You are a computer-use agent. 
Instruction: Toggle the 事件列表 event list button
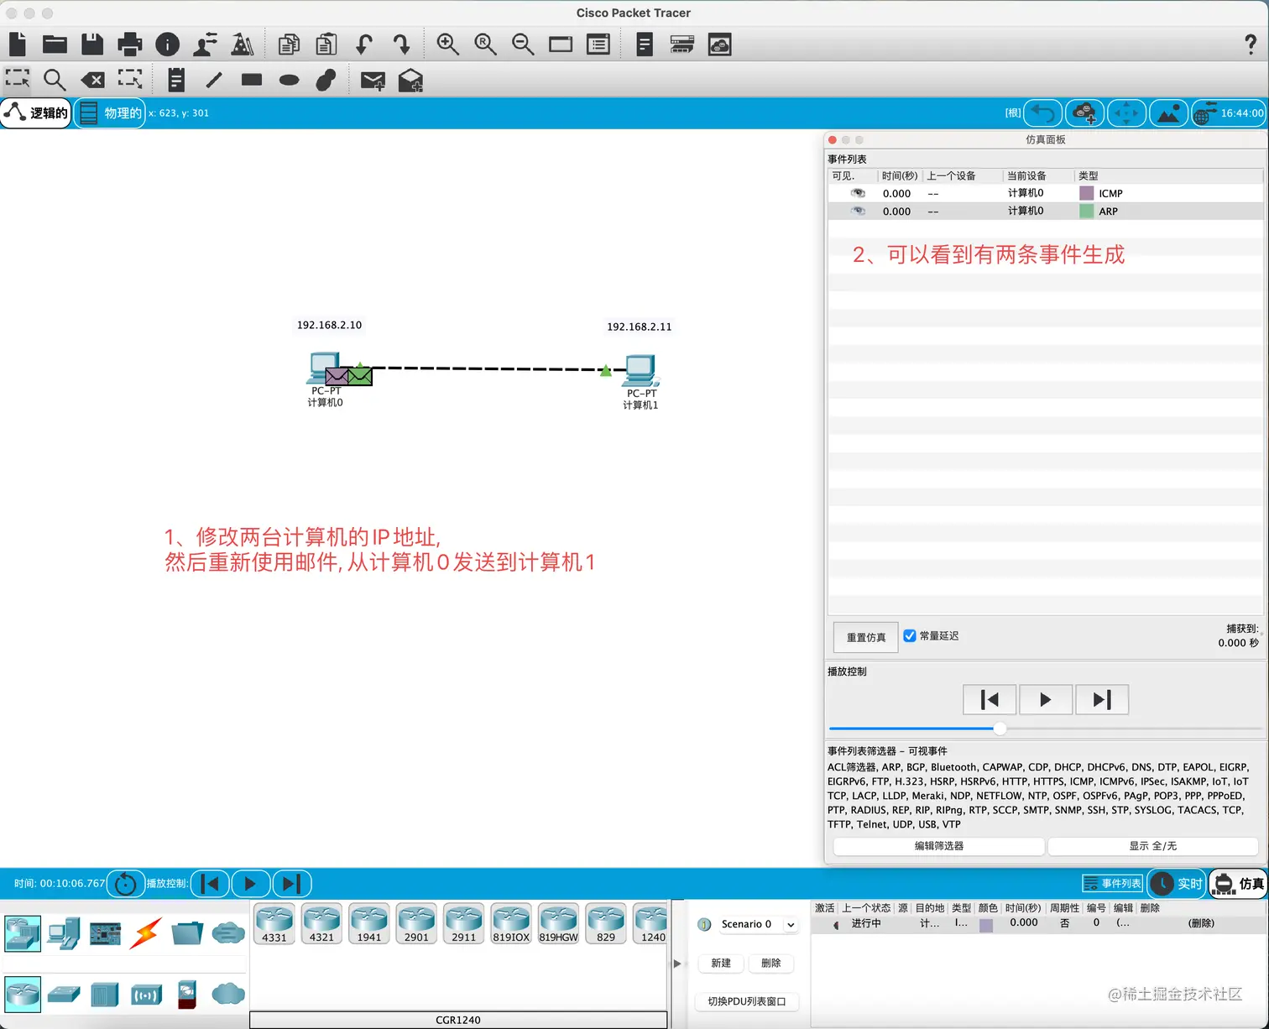click(1113, 883)
